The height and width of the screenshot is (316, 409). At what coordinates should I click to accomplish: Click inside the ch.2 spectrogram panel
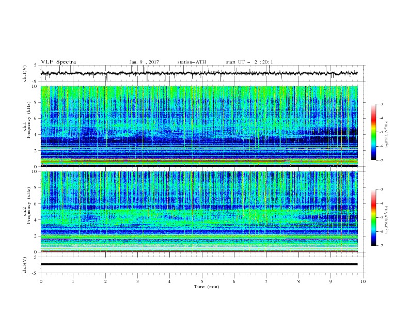point(199,212)
